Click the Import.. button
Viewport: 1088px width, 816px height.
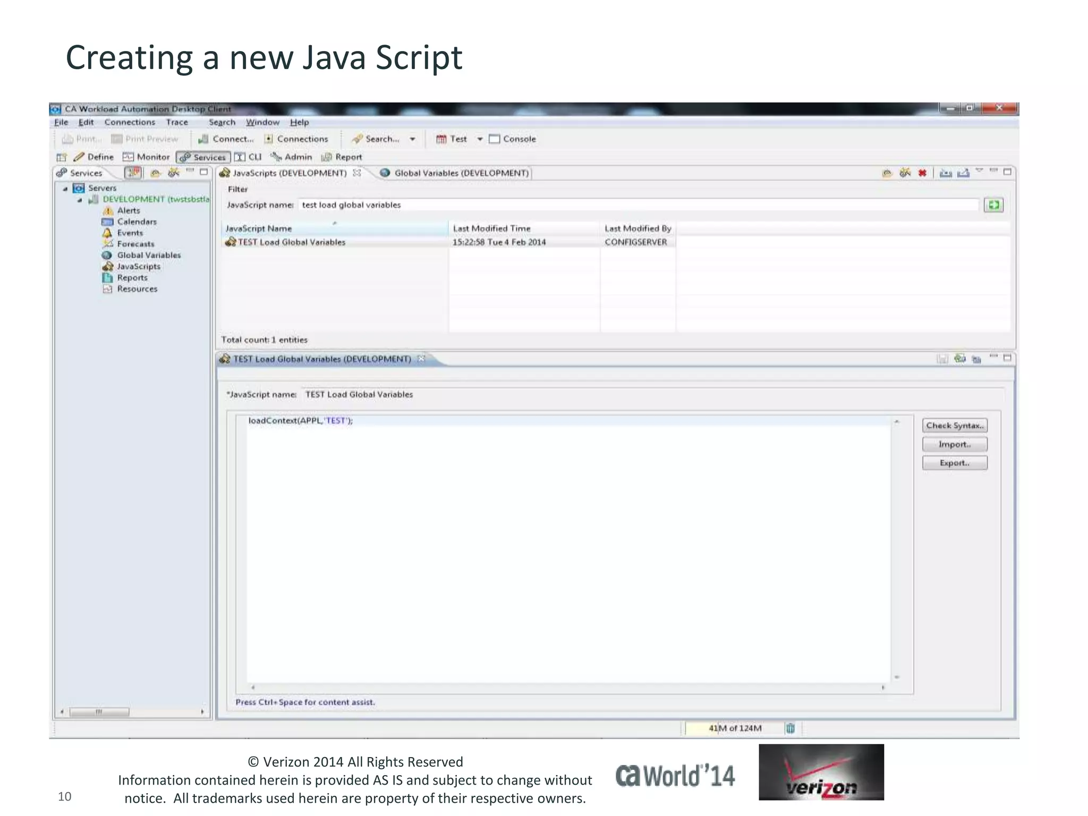click(955, 444)
